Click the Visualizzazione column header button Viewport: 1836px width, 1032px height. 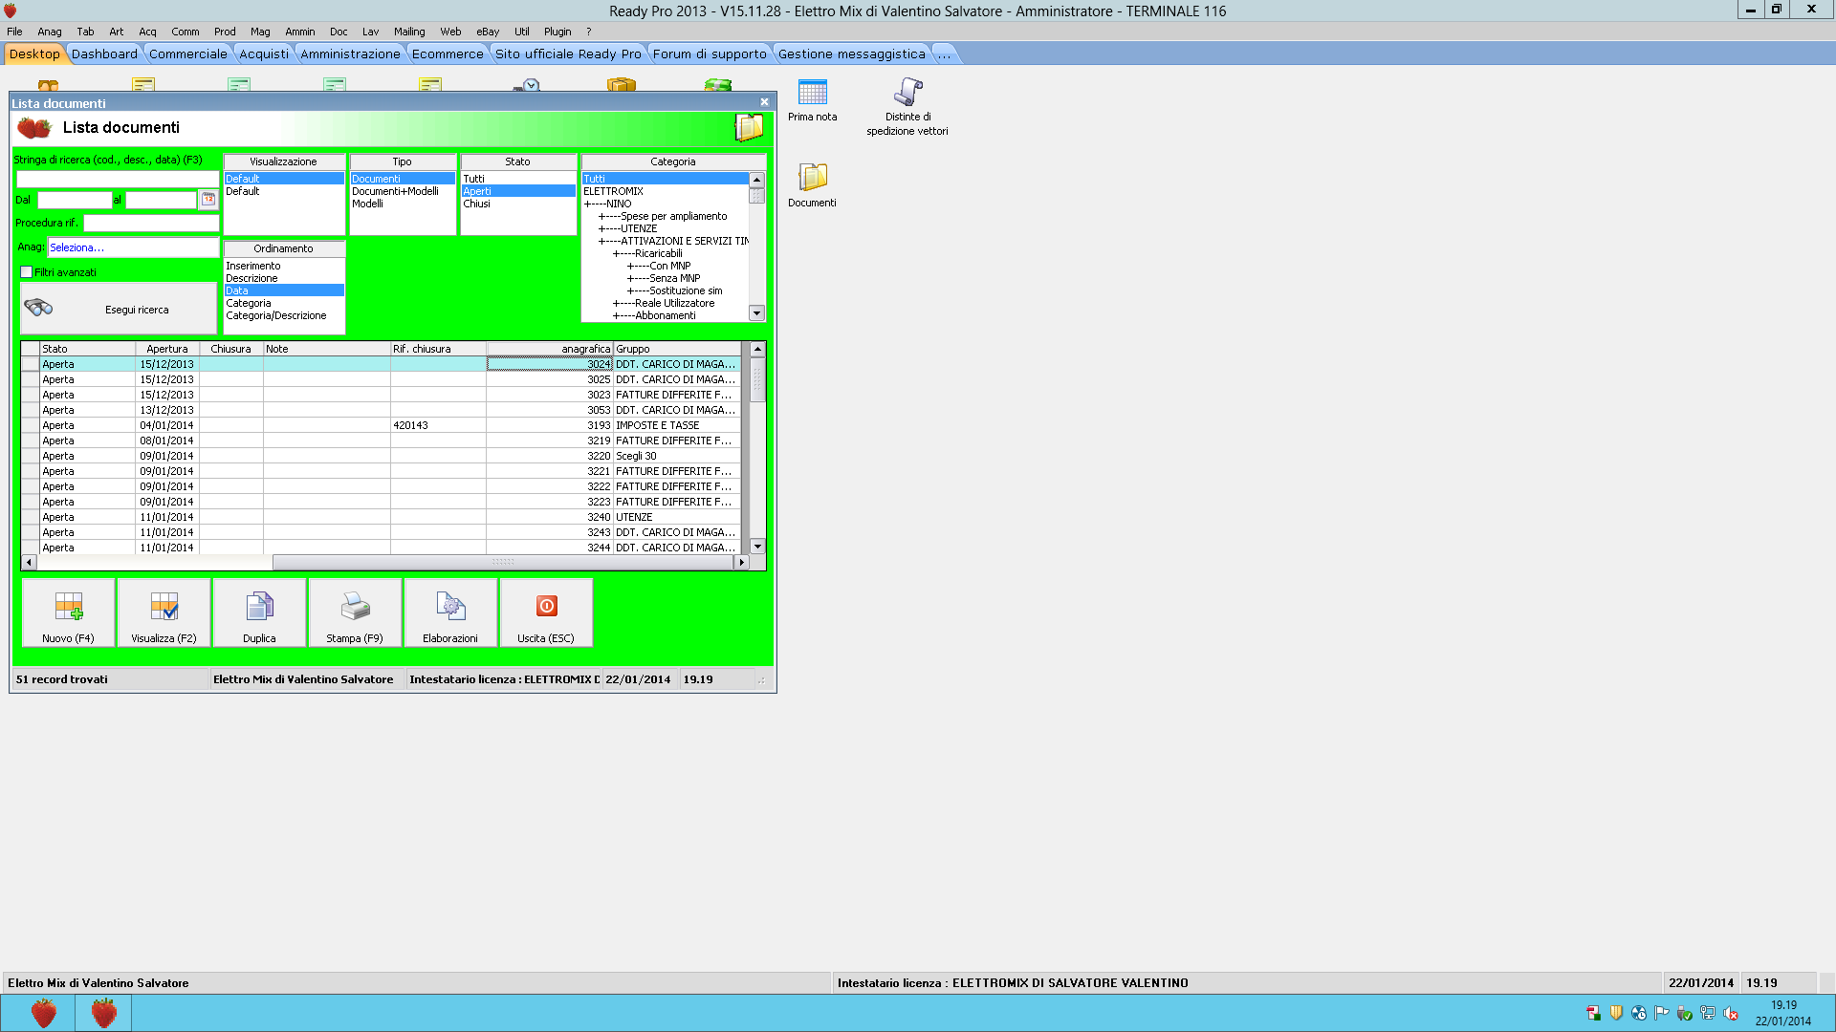283,162
